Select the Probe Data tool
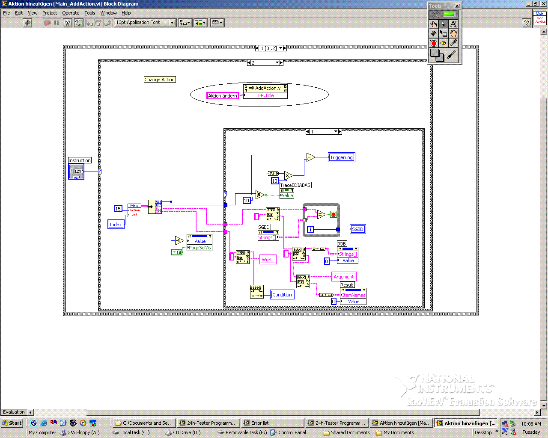The image size is (548, 438). (444, 43)
